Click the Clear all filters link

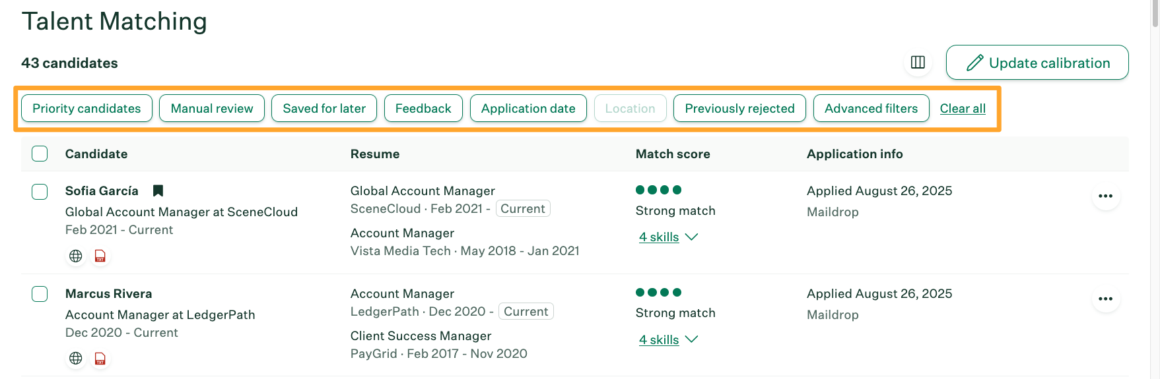point(962,109)
